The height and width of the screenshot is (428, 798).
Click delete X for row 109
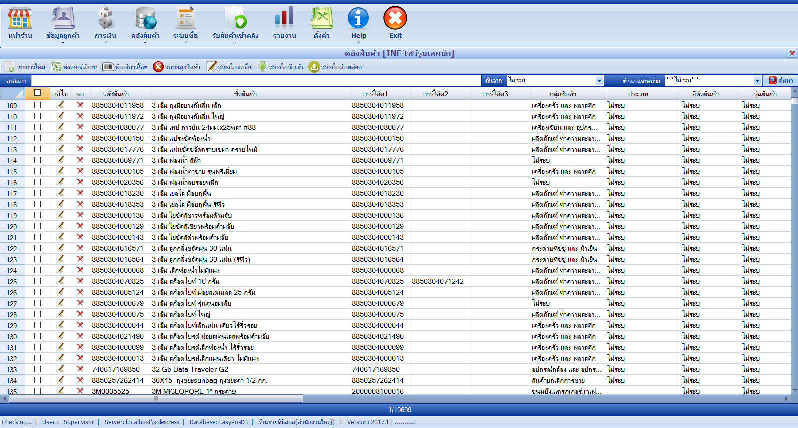(x=80, y=105)
